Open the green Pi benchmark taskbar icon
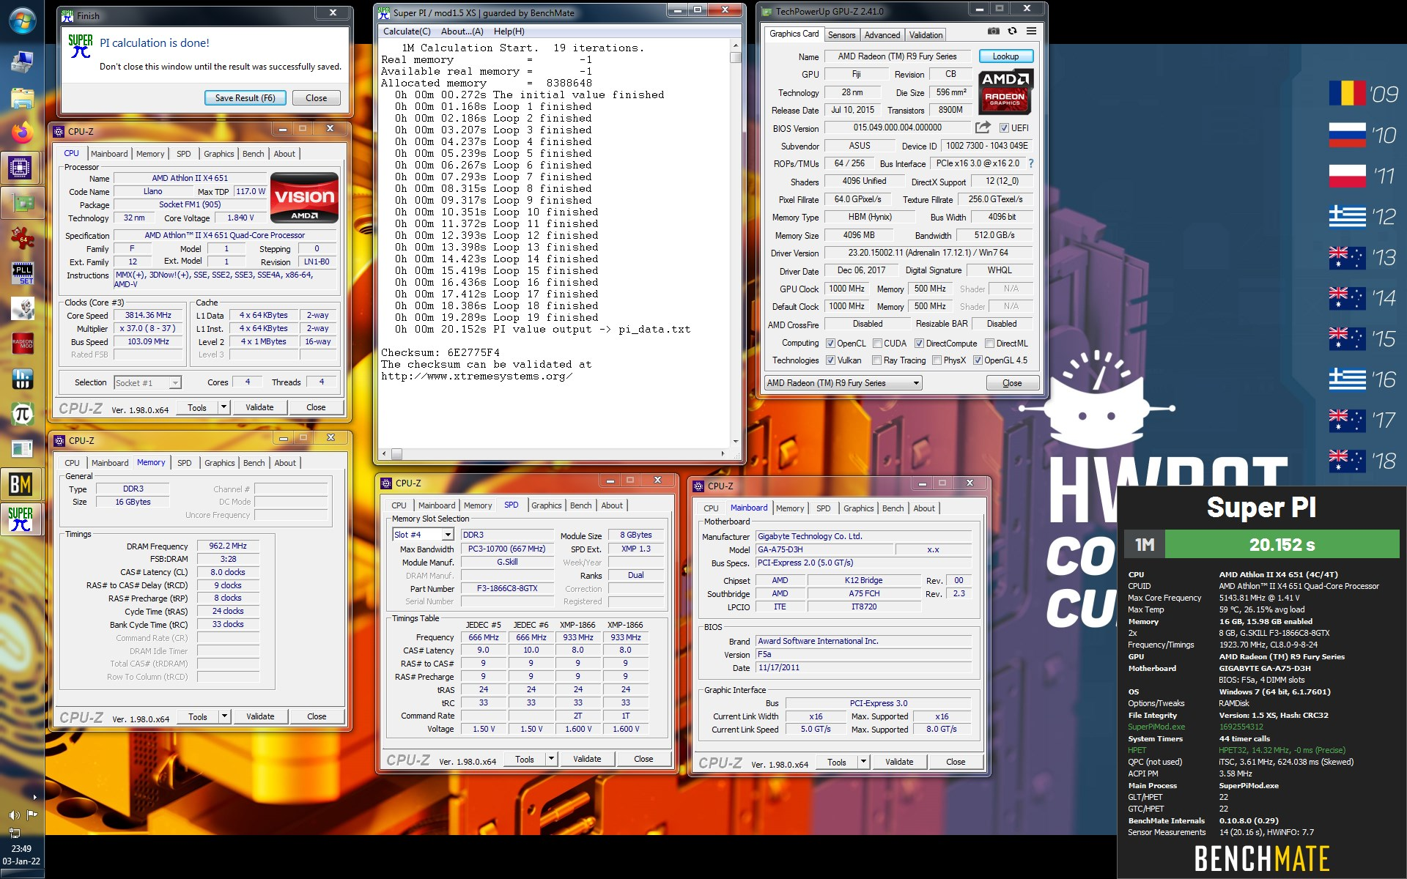The image size is (1407, 879). tap(22, 414)
